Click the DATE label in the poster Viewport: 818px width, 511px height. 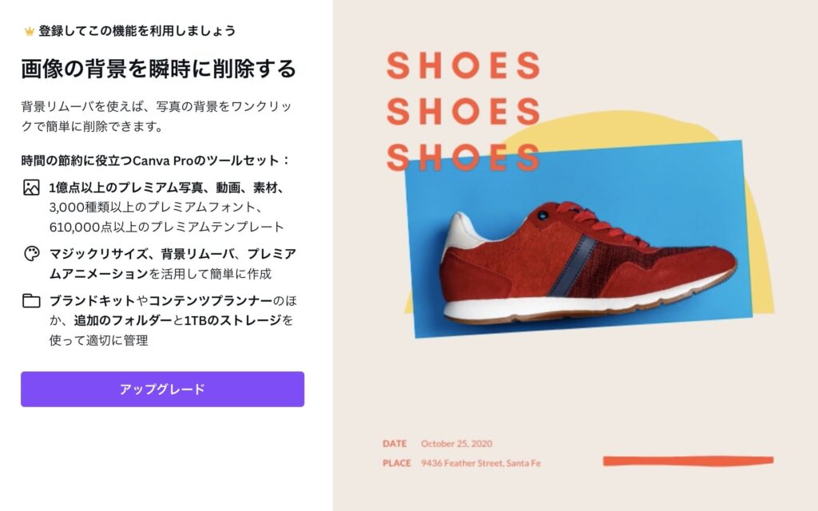coord(395,444)
